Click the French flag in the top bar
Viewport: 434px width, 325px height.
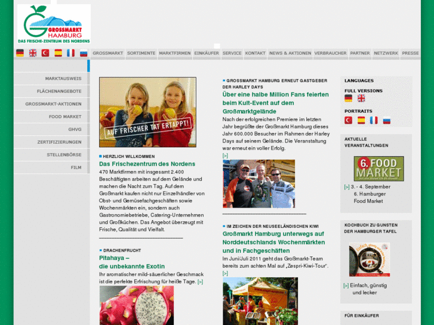[71, 53]
